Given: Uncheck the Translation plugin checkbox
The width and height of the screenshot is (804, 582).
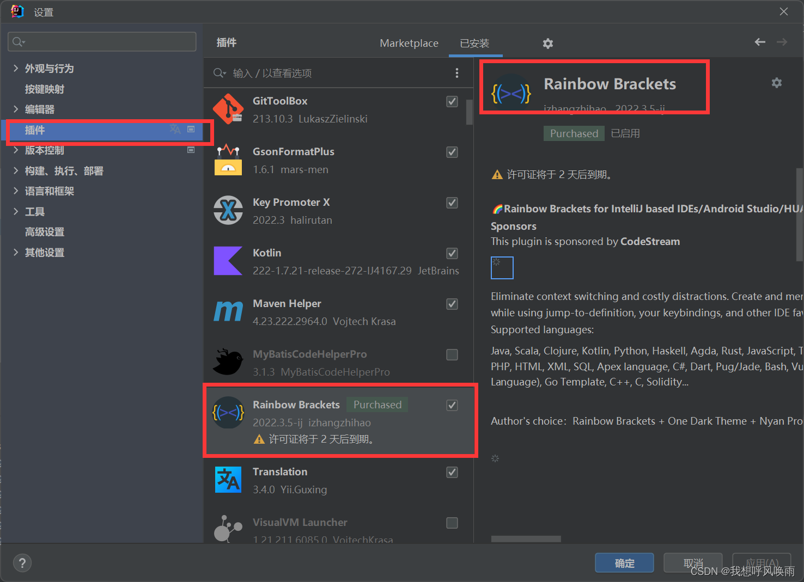Looking at the screenshot, I should point(452,472).
